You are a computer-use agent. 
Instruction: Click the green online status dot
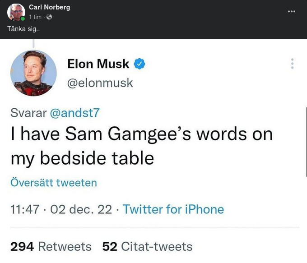coord(23,18)
